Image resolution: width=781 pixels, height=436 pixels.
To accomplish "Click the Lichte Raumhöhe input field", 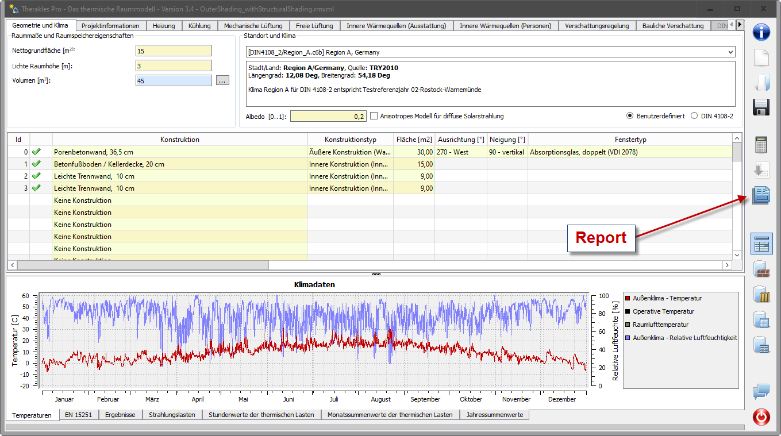I will (x=174, y=66).
